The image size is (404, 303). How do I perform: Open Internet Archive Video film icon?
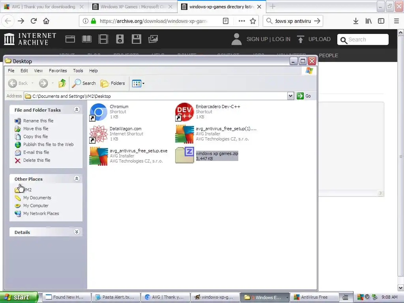(x=103, y=39)
